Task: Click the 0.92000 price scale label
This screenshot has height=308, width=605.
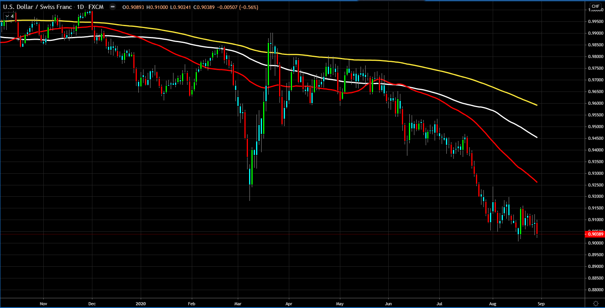Action: click(596, 197)
